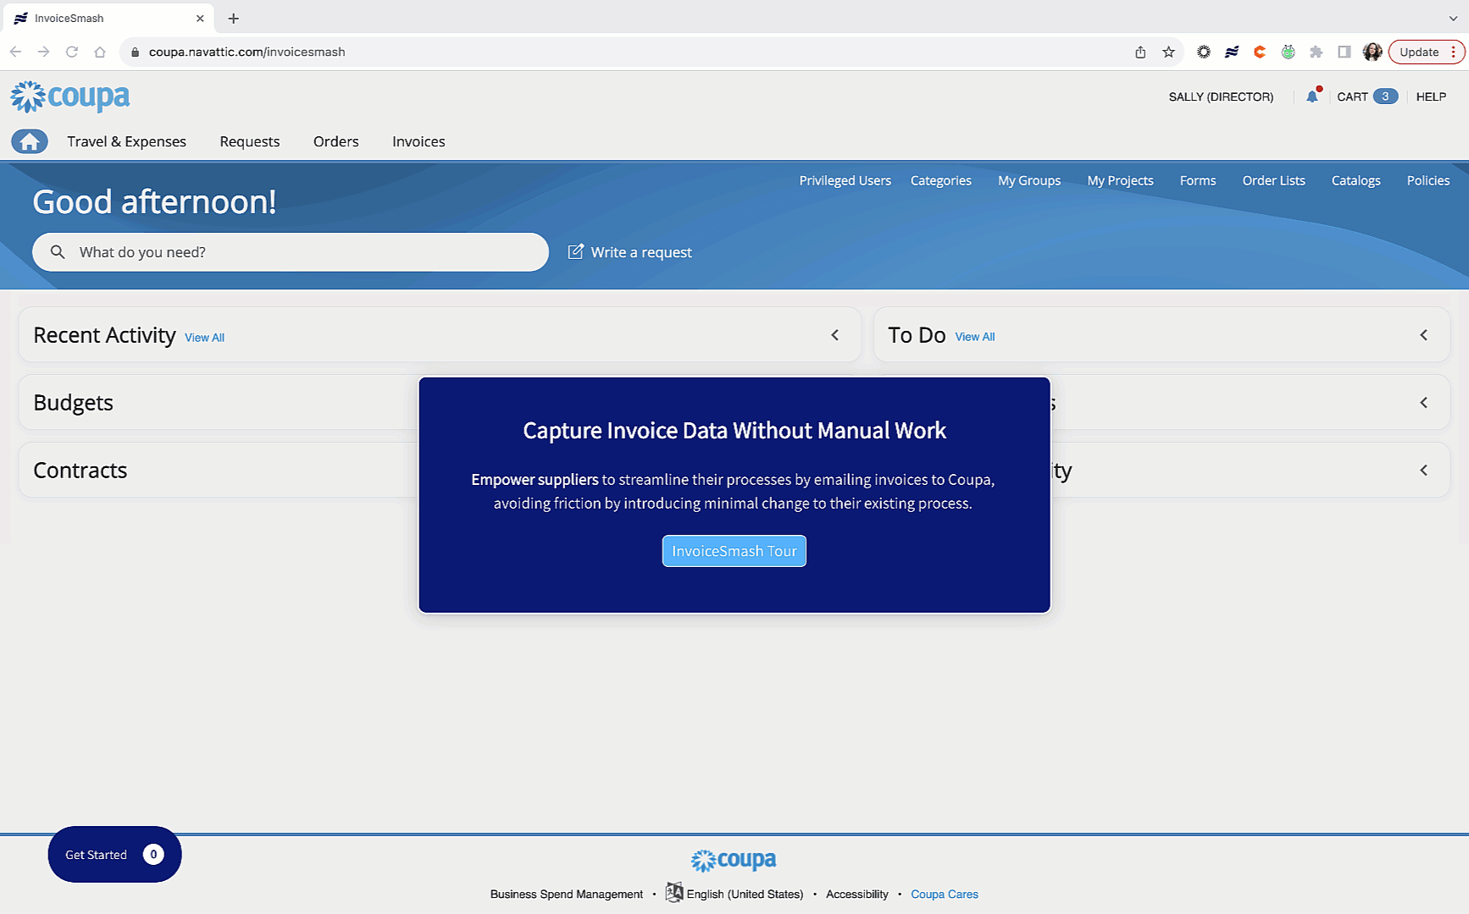This screenshot has width=1469, height=914.
Task: Go to Categories link
Action: (941, 180)
